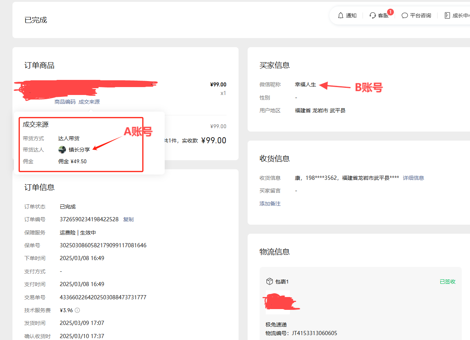Image resolution: width=470 pixels, height=340 pixels.
Task: Open 平台咨询 chat bubble icon
Action: coord(405,15)
